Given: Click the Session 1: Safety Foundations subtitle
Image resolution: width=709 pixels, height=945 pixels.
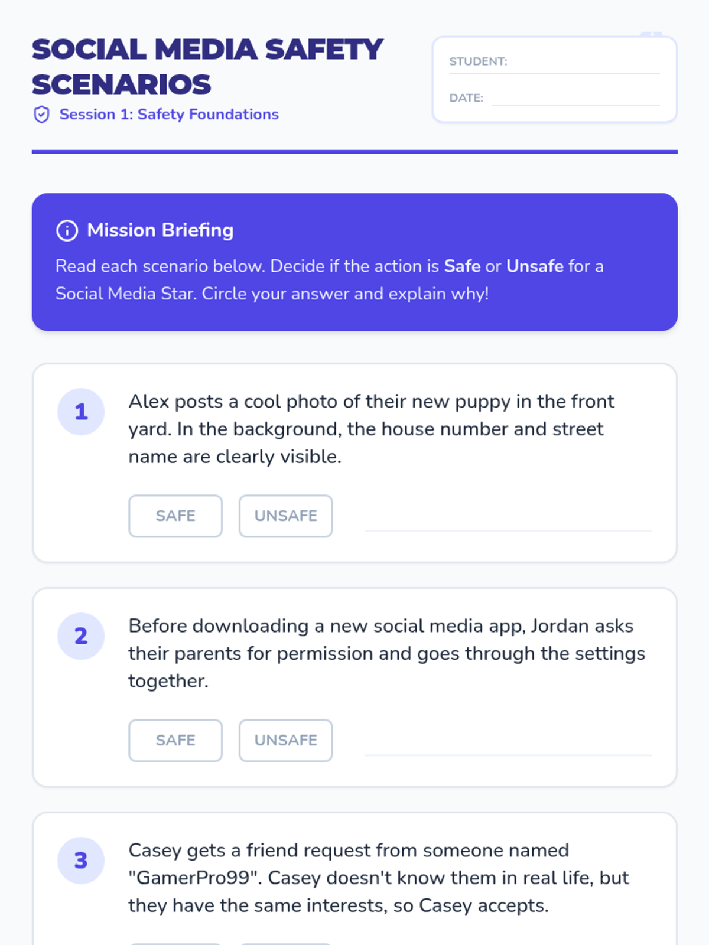Looking at the screenshot, I should (x=169, y=115).
